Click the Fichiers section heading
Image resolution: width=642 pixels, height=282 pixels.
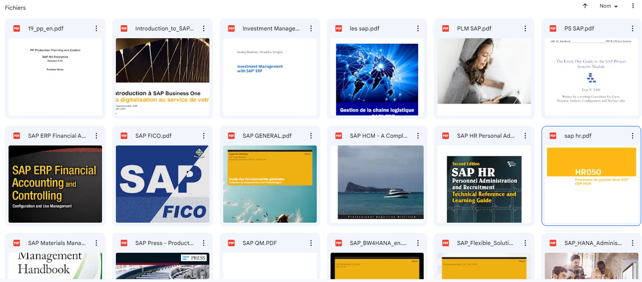coord(15,8)
